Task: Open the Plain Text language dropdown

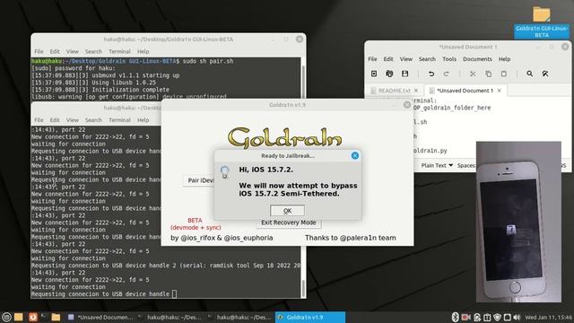Action: click(437, 165)
